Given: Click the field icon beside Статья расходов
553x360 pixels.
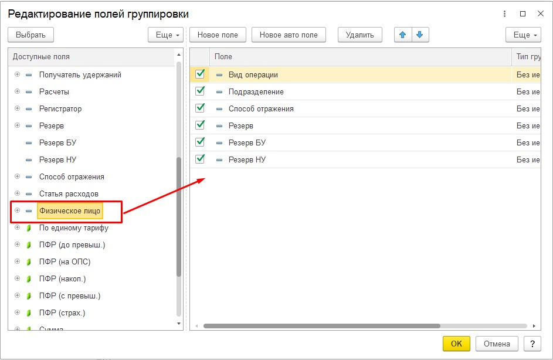Looking at the screenshot, I should click(29, 194).
